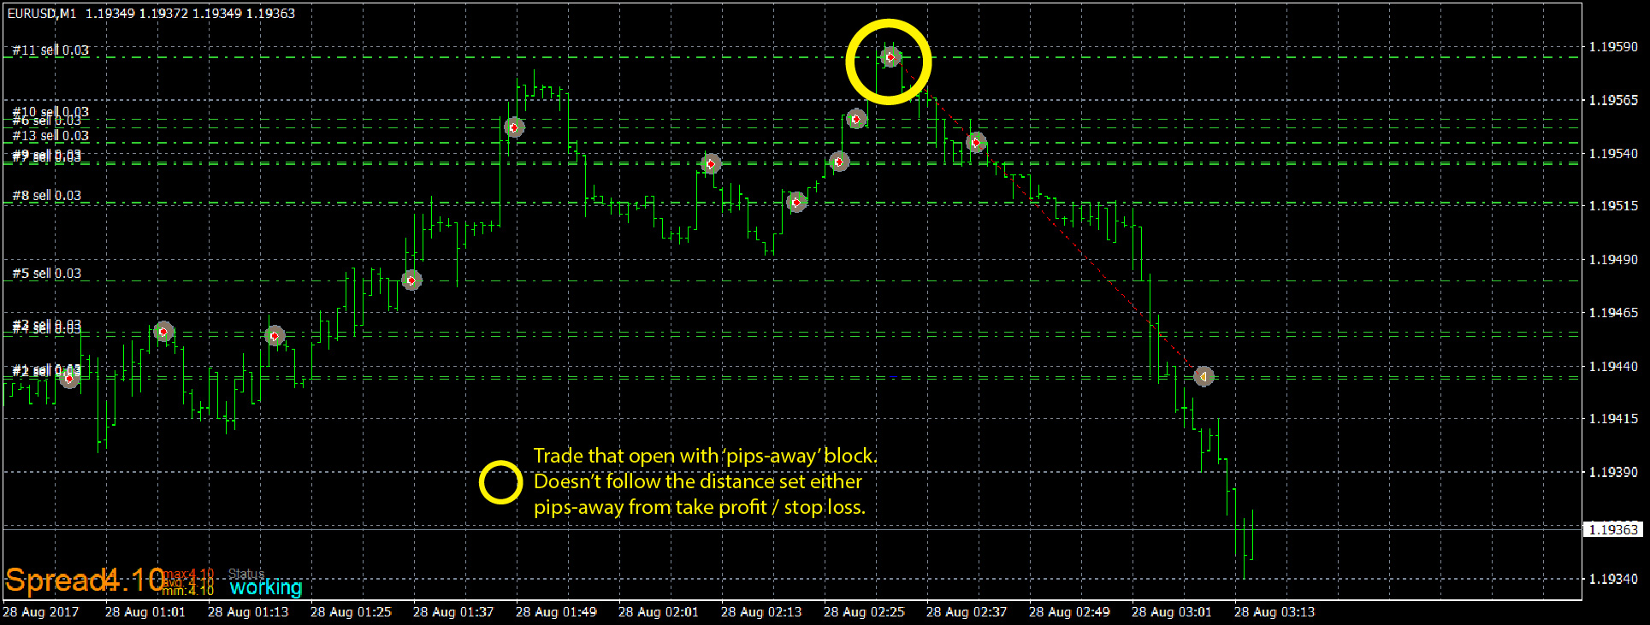Click the EURUSD,M1 chart title text
This screenshot has height=625, width=1650.
(42, 13)
